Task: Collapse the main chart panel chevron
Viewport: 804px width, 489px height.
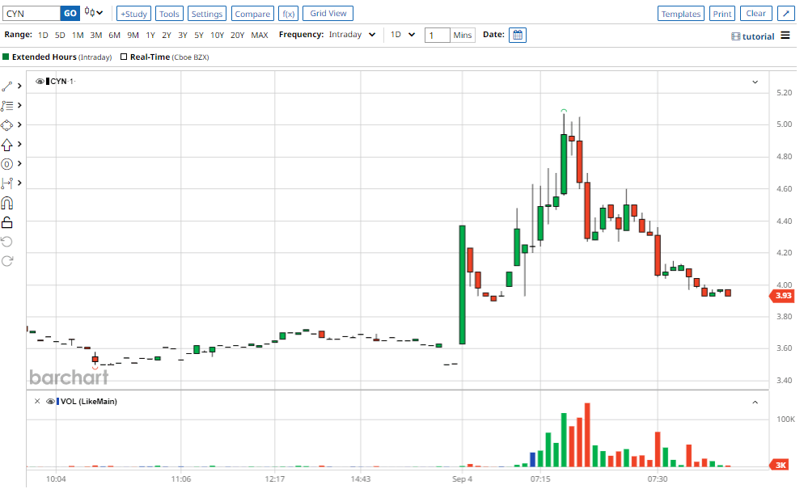Action: point(755,82)
